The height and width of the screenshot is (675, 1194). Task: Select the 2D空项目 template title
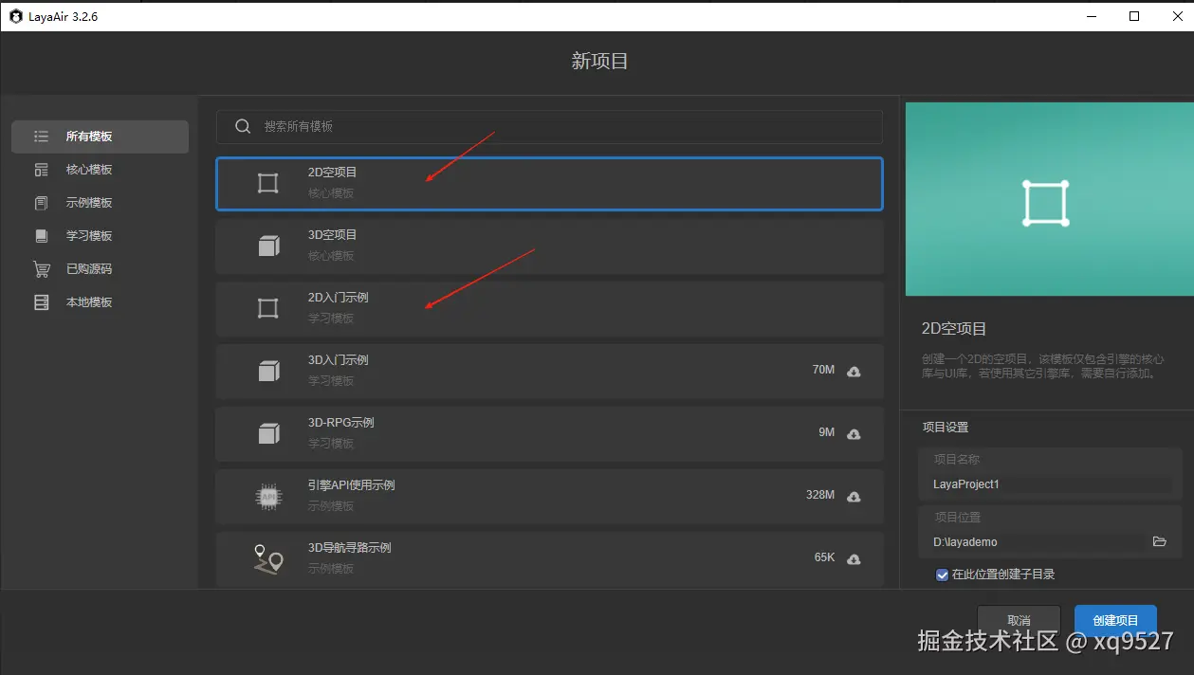332,173
